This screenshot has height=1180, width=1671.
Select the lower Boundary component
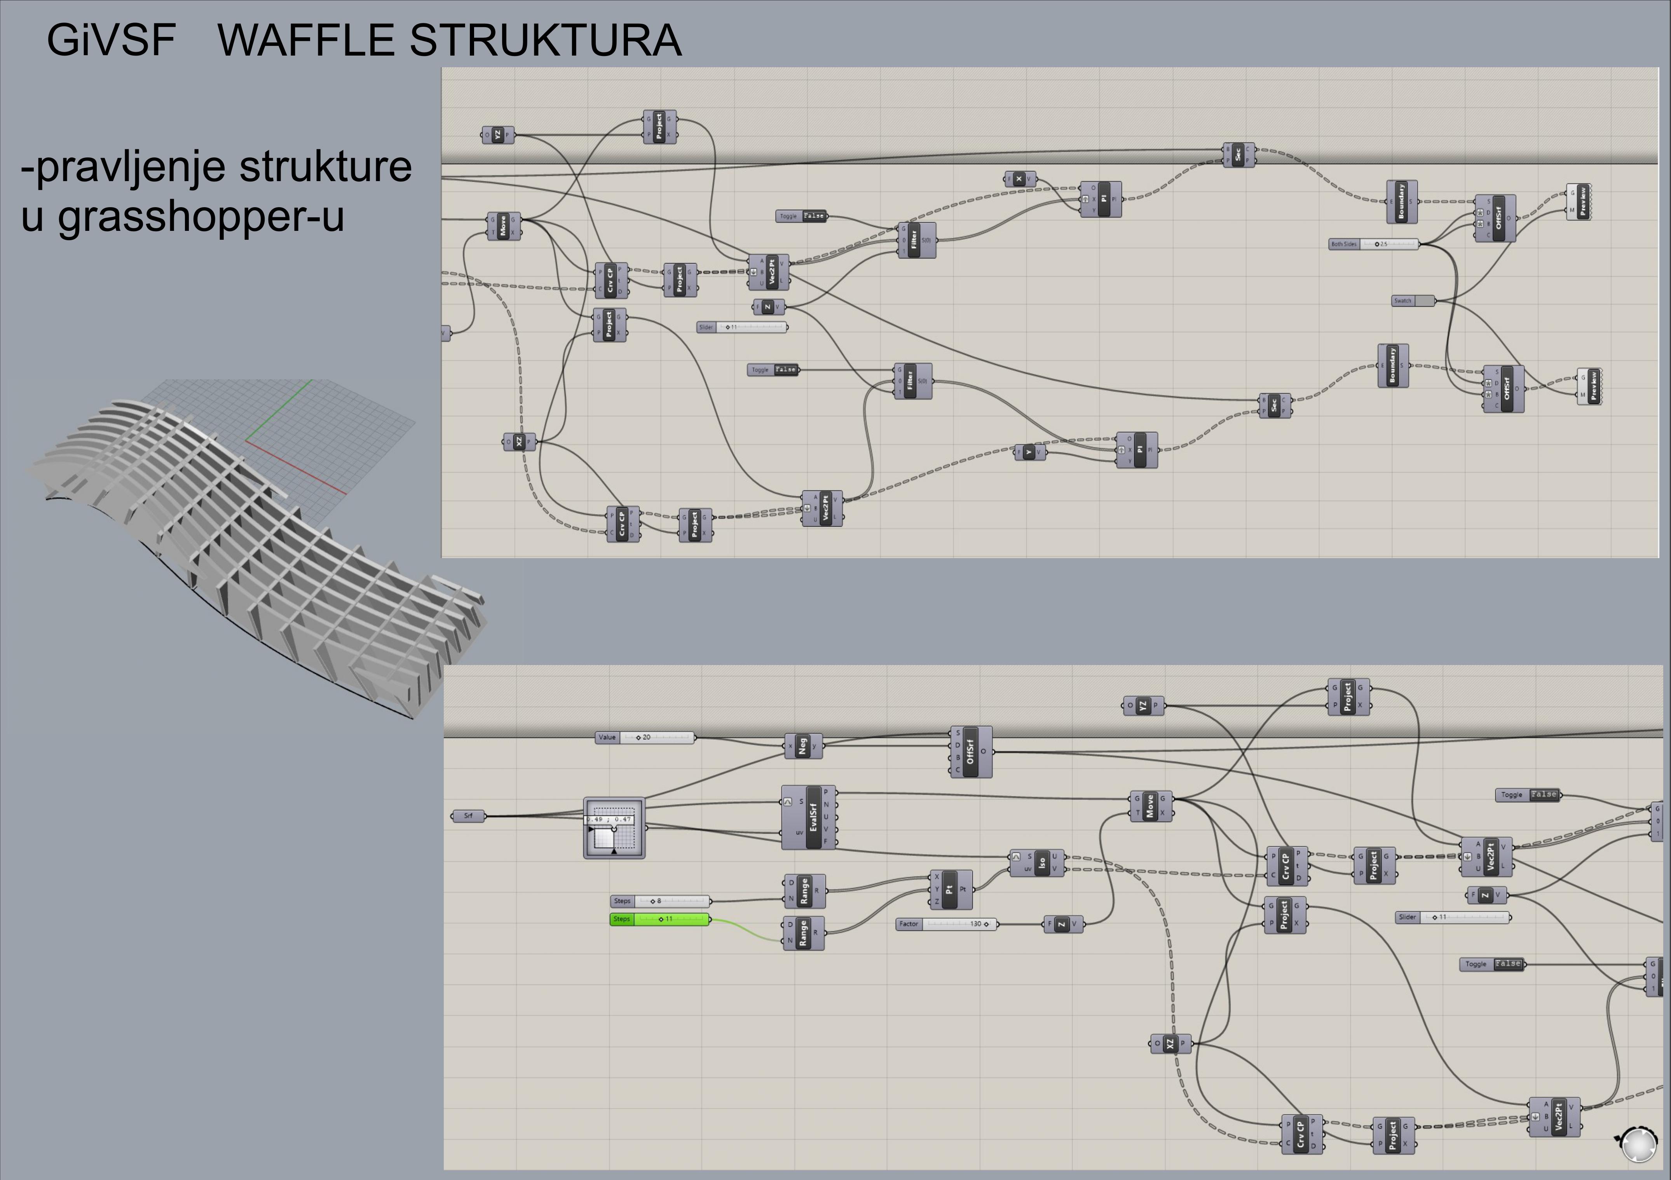[x=1393, y=365]
